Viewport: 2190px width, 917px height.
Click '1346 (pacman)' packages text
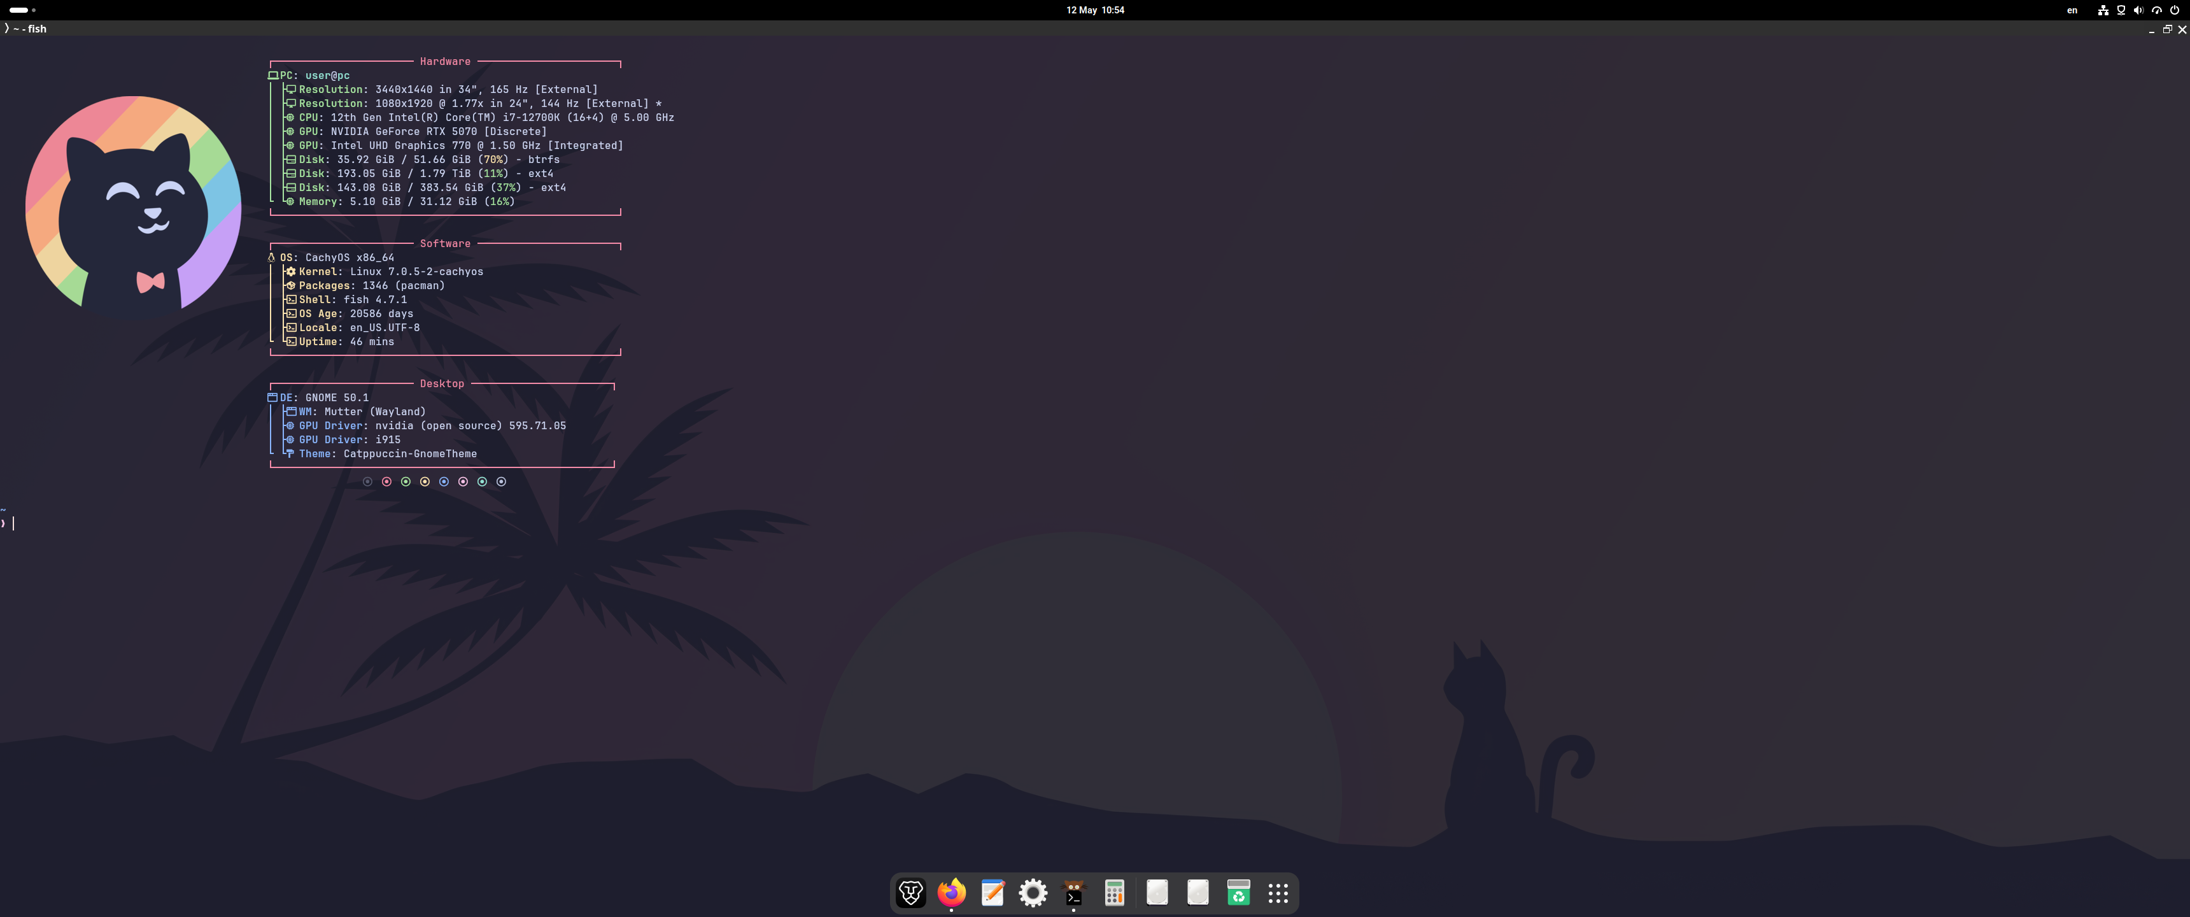point(404,286)
